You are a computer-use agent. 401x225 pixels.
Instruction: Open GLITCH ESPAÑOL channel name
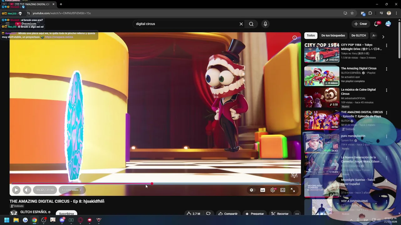[x=34, y=212]
